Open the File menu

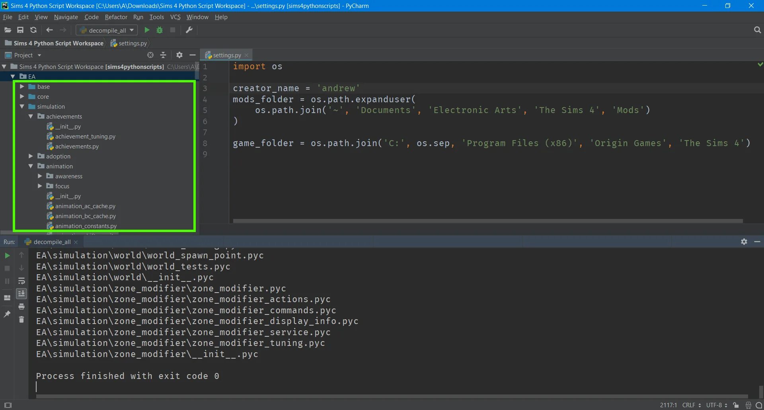(8, 17)
